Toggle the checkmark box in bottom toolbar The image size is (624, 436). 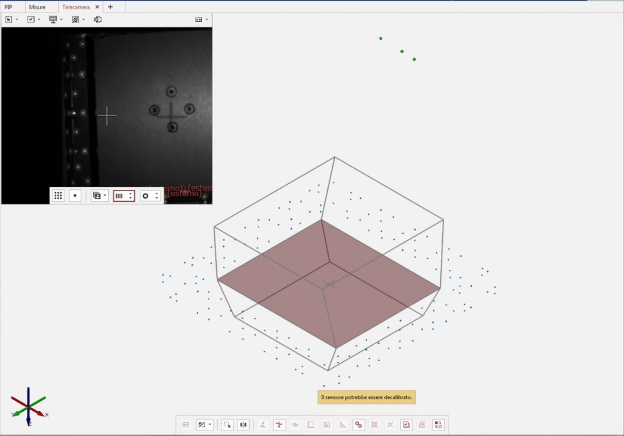[406, 425]
